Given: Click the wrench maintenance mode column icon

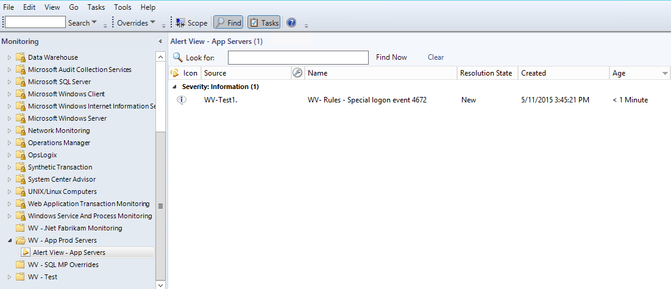Looking at the screenshot, I should 297,73.
